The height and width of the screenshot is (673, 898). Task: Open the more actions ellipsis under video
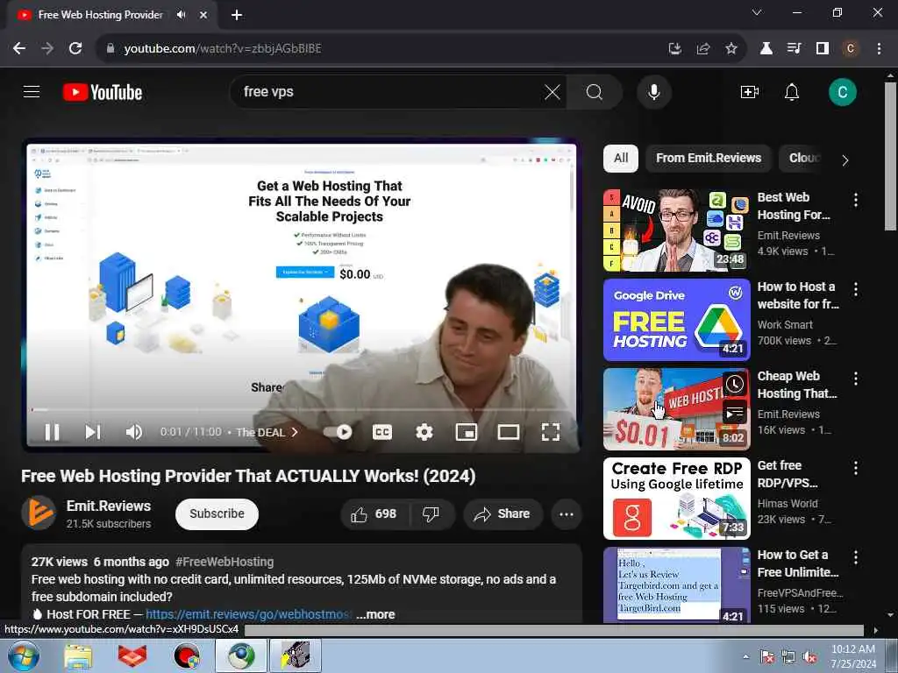point(567,514)
